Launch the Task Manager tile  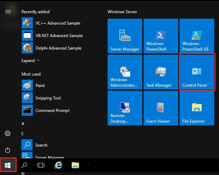point(161,72)
